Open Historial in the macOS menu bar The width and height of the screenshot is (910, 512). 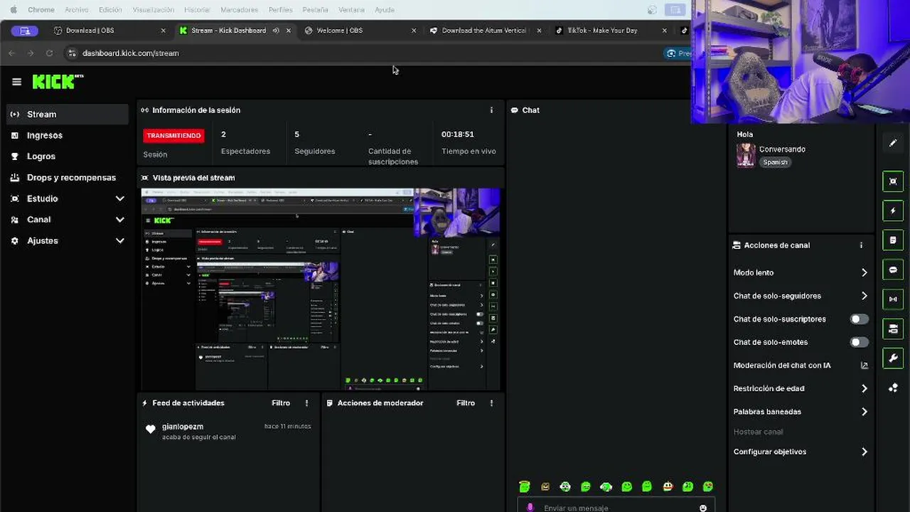tap(197, 10)
